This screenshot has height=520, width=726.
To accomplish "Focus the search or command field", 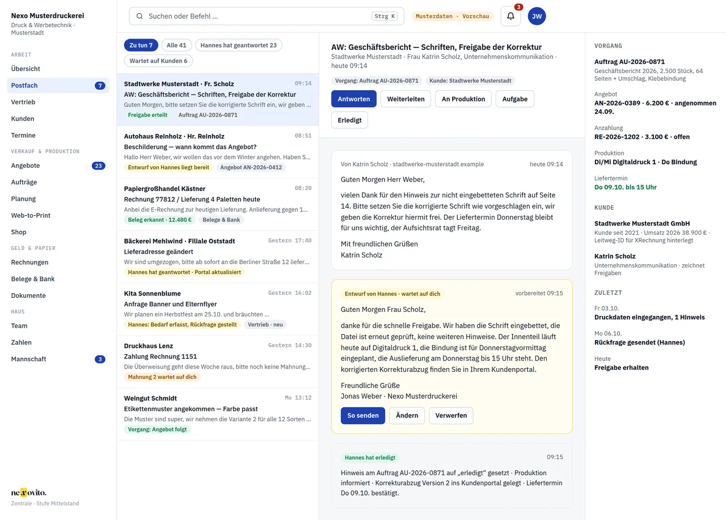I will coord(267,16).
